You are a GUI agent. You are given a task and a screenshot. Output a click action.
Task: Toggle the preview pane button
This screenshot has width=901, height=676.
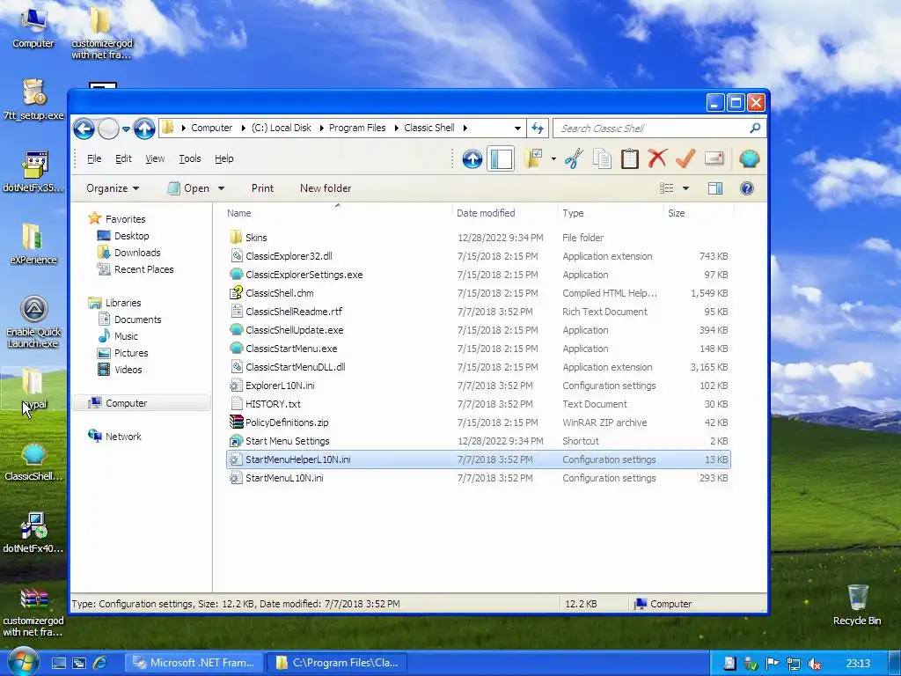(x=714, y=188)
